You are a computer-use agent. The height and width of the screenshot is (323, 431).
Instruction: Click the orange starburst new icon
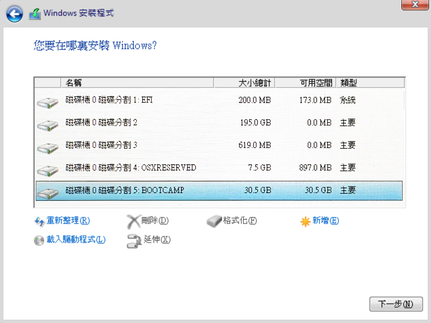click(305, 221)
